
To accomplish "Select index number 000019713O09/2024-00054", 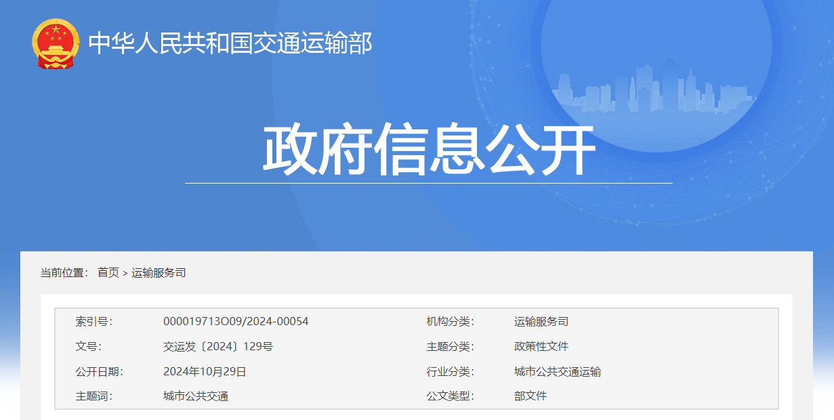I will [236, 322].
